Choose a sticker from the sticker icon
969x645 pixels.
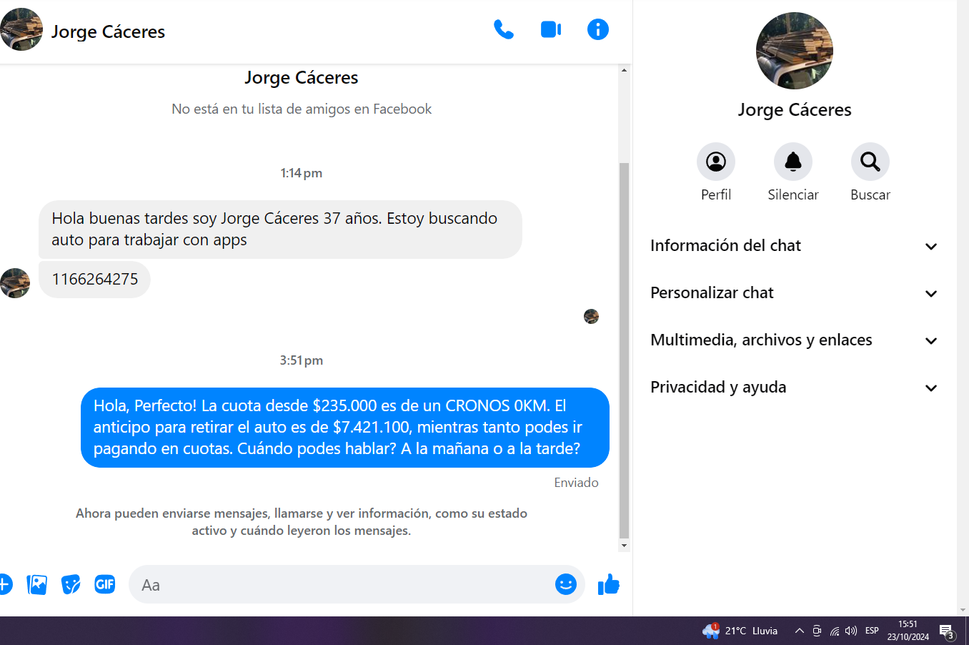[x=71, y=584]
